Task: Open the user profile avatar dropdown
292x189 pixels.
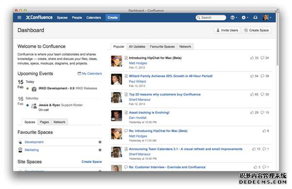Action: tap(267, 18)
